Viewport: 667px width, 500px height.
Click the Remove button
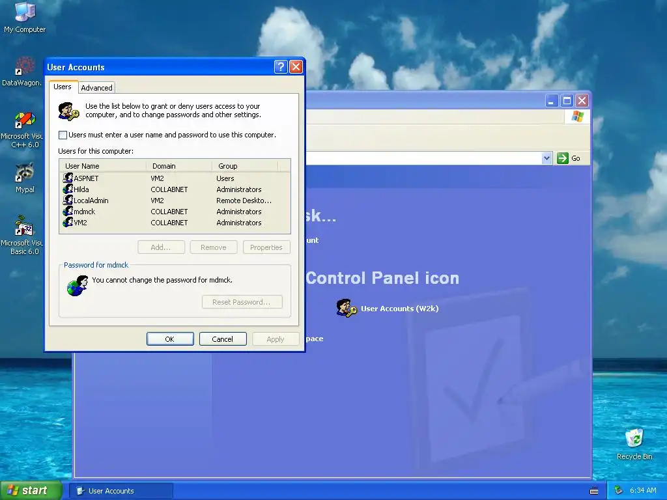pyautogui.click(x=214, y=247)
